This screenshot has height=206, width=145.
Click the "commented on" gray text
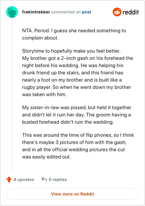pyautogui.click(x=66, y=12)
